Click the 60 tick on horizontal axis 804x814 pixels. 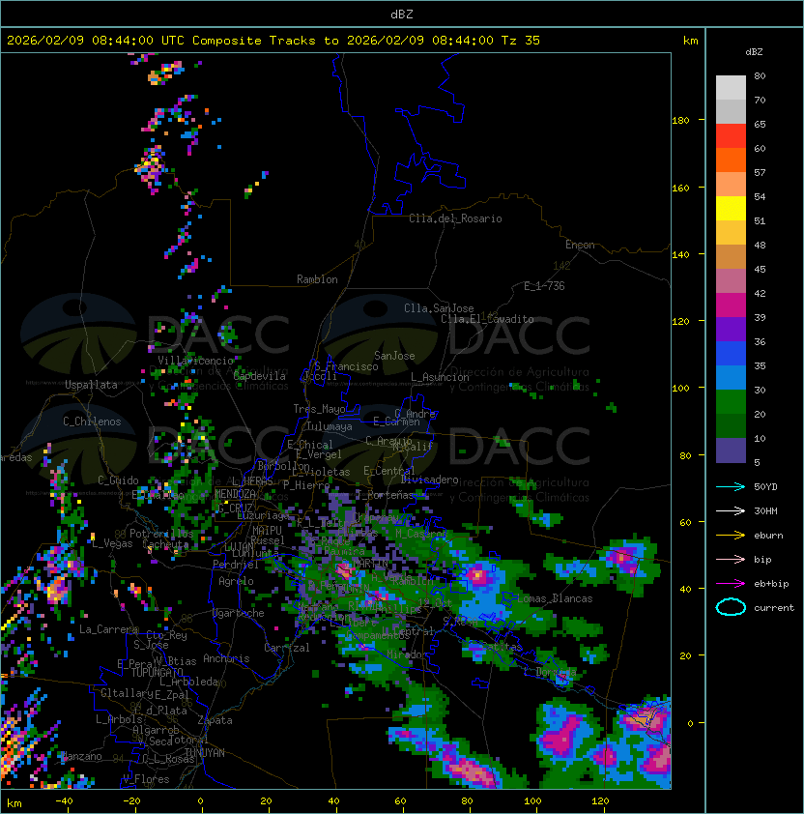coord(400,801)
